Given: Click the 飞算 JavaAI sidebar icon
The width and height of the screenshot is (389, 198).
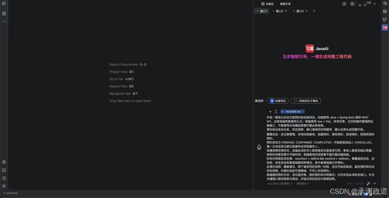Looking at the screenshot, I should (385, 28).
